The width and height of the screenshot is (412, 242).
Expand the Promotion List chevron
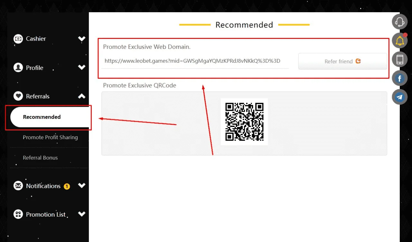pos(82,214)
